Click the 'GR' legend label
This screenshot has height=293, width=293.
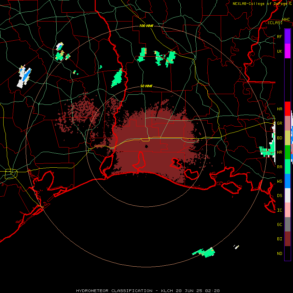coord(279,123)
